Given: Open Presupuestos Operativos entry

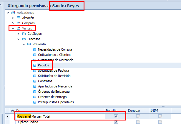Looking at the screenshot, I should (56, 102).
